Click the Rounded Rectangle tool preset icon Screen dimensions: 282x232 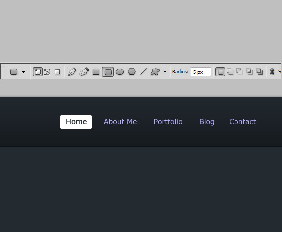[x=14, y=72]
